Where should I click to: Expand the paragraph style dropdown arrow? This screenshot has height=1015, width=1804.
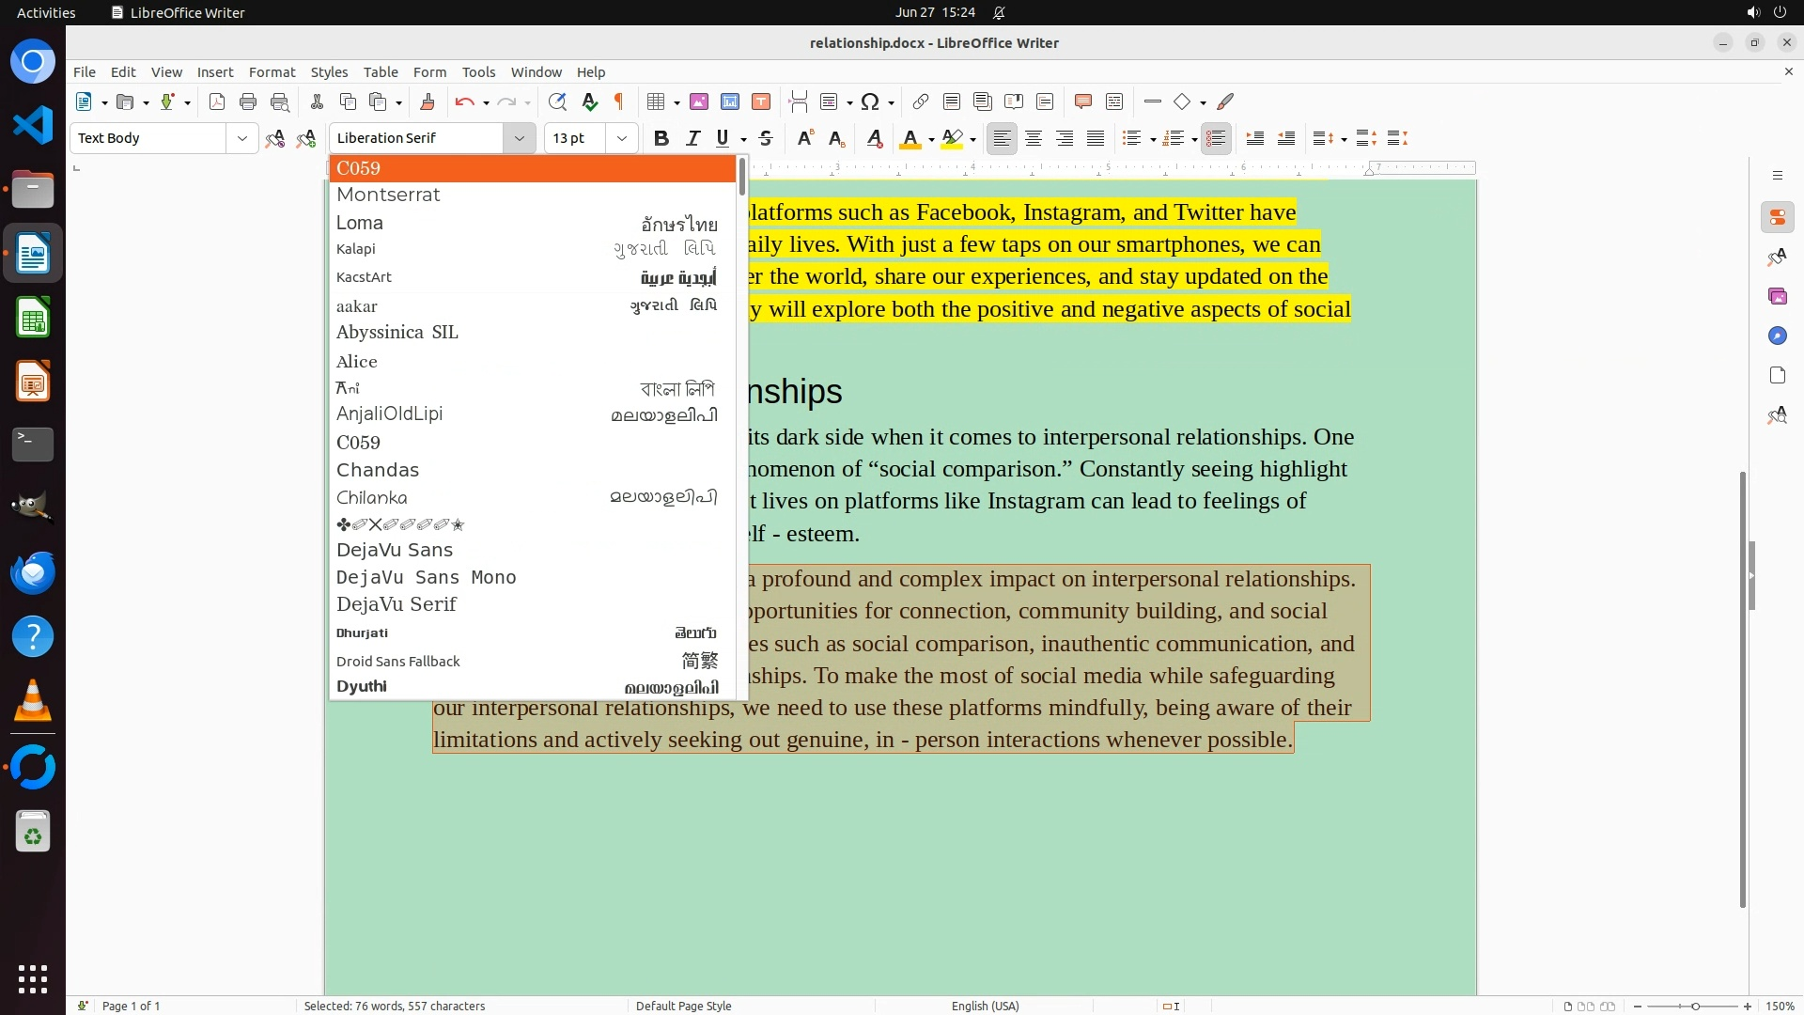tap(241, 138)
